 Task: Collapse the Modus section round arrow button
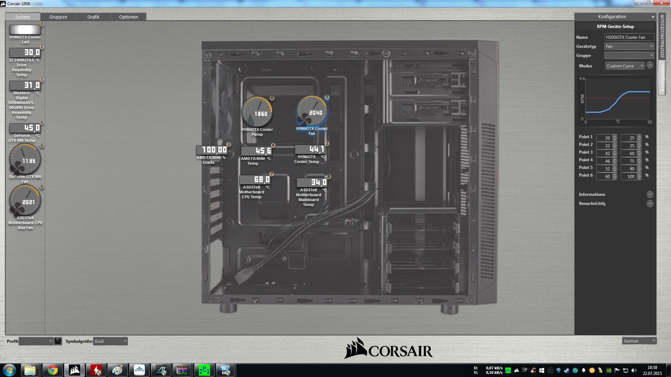[x=650, y=65]
